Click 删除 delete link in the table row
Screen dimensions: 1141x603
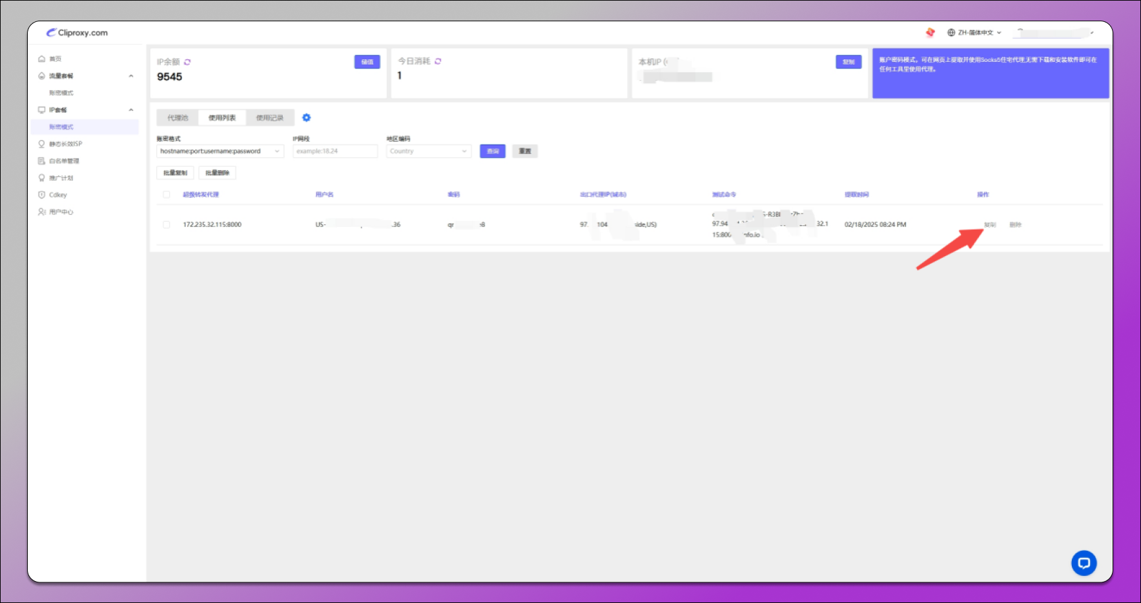tap(1016, 225)
